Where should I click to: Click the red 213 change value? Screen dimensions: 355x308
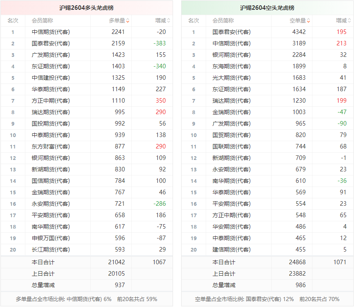(x=342, y=43)
